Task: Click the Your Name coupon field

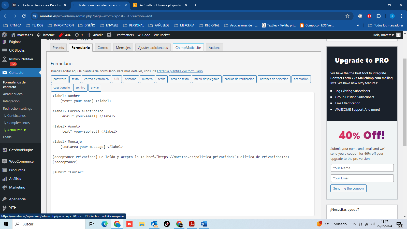Action: click(x=362, y=168)
